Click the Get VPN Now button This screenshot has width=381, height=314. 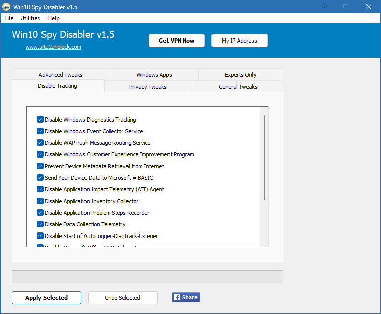click(177, 41)
